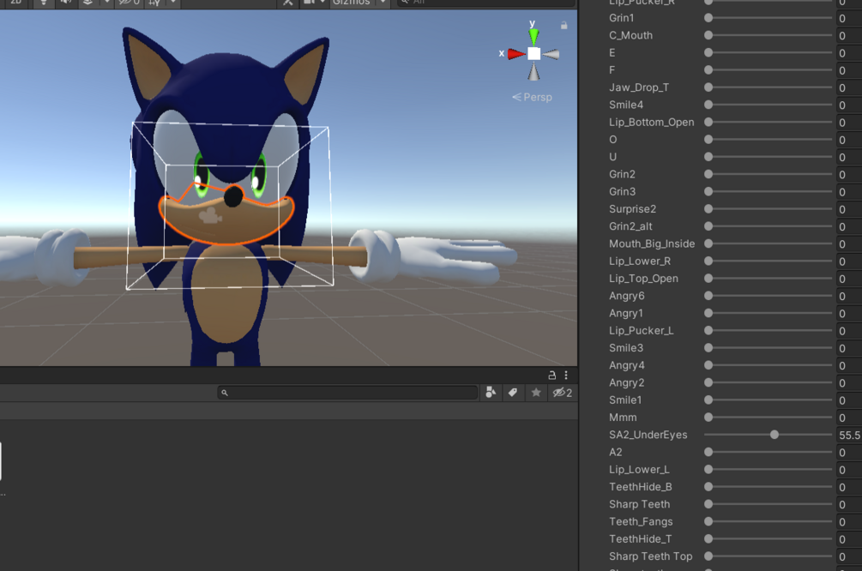The height and width of the screenshot is (571, 862).
Task: Set the Grin1 blendshape slider
Action: (x=768, y=18)
